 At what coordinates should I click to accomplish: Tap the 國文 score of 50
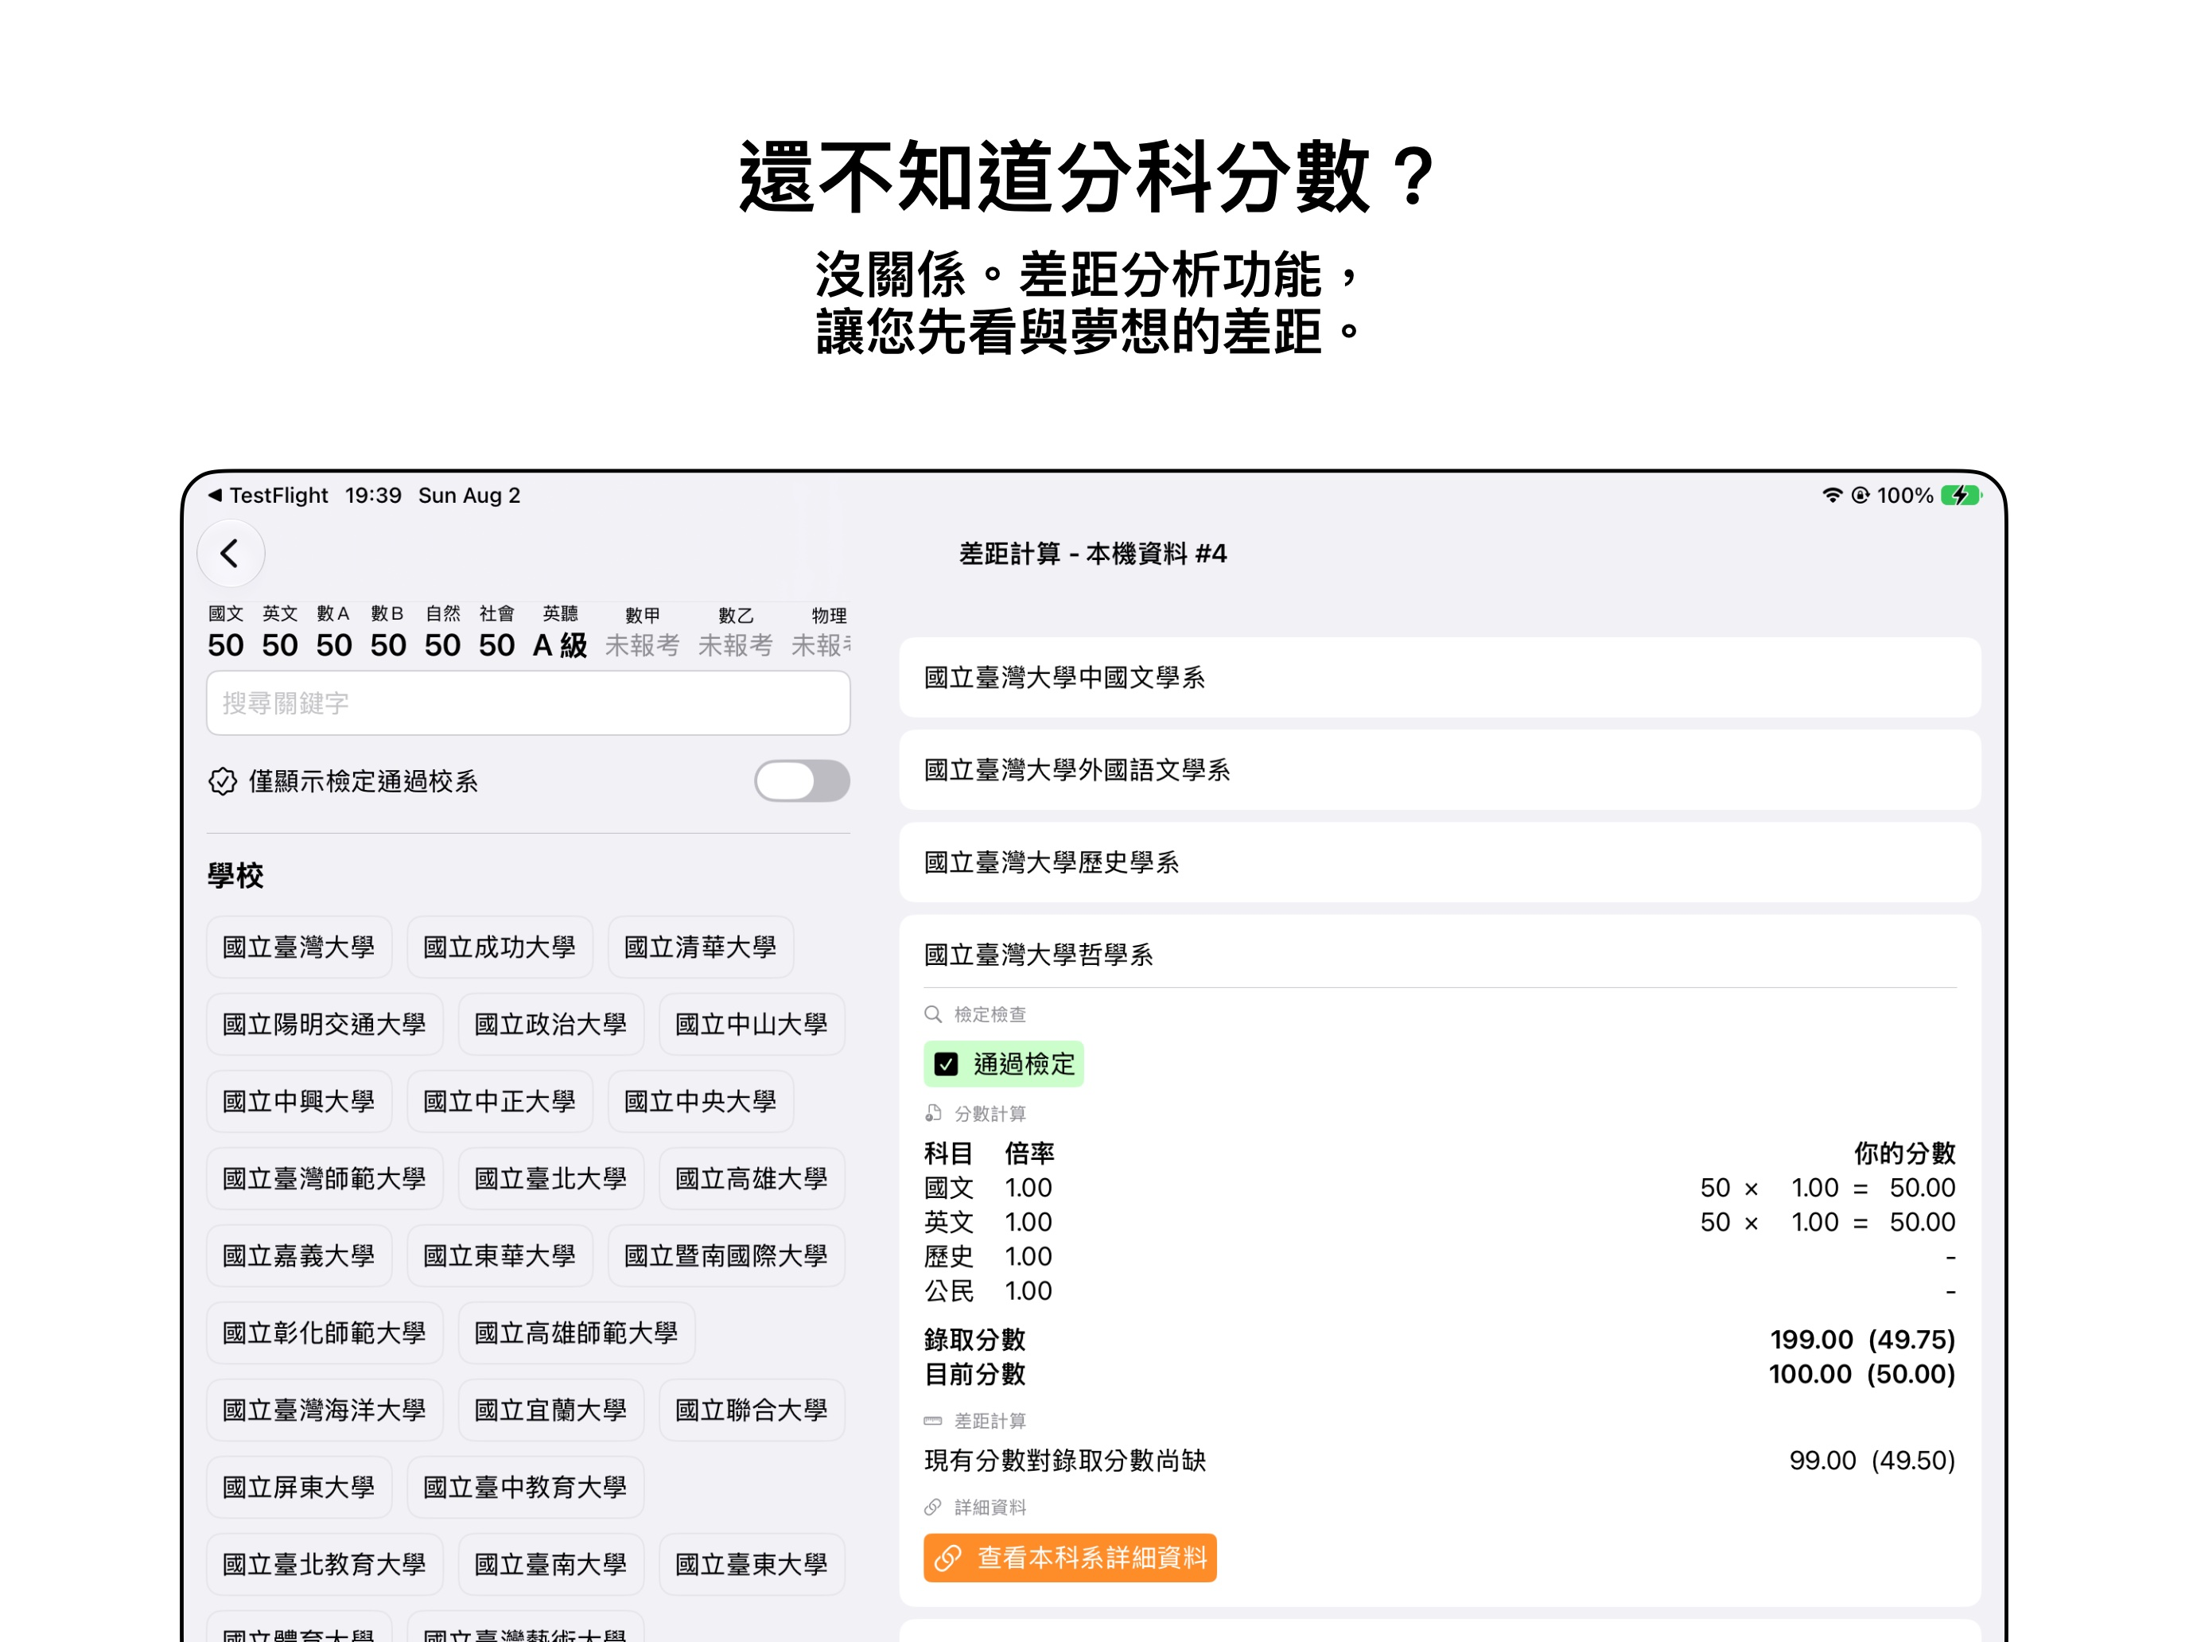226,645
